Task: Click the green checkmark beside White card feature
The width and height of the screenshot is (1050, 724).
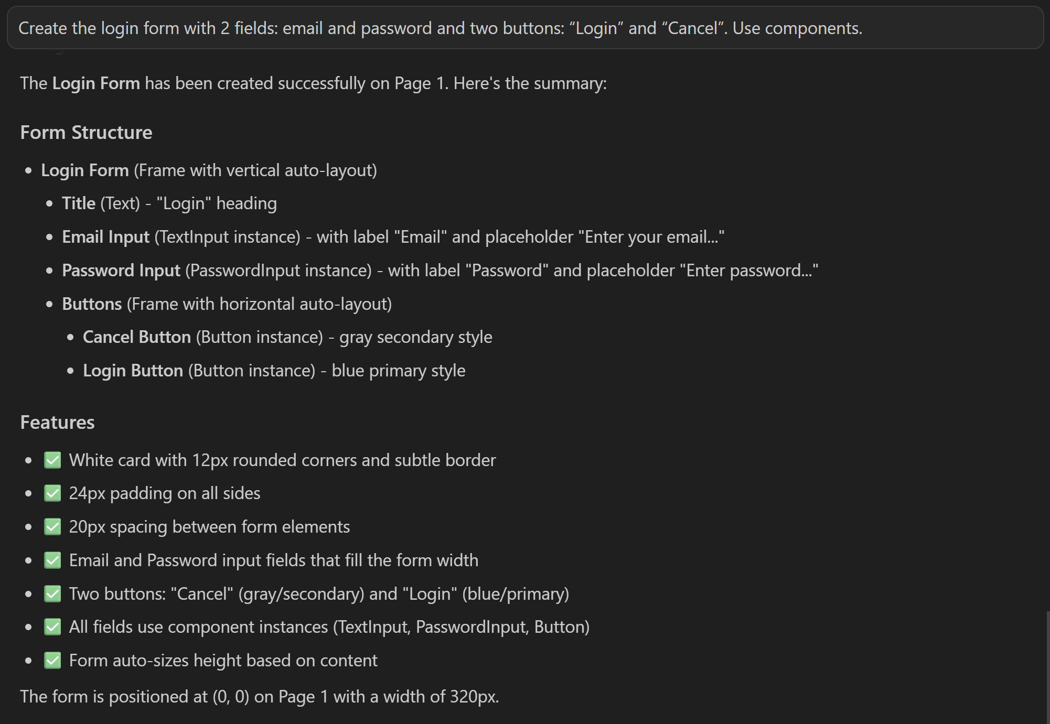Action: (52, 460)
